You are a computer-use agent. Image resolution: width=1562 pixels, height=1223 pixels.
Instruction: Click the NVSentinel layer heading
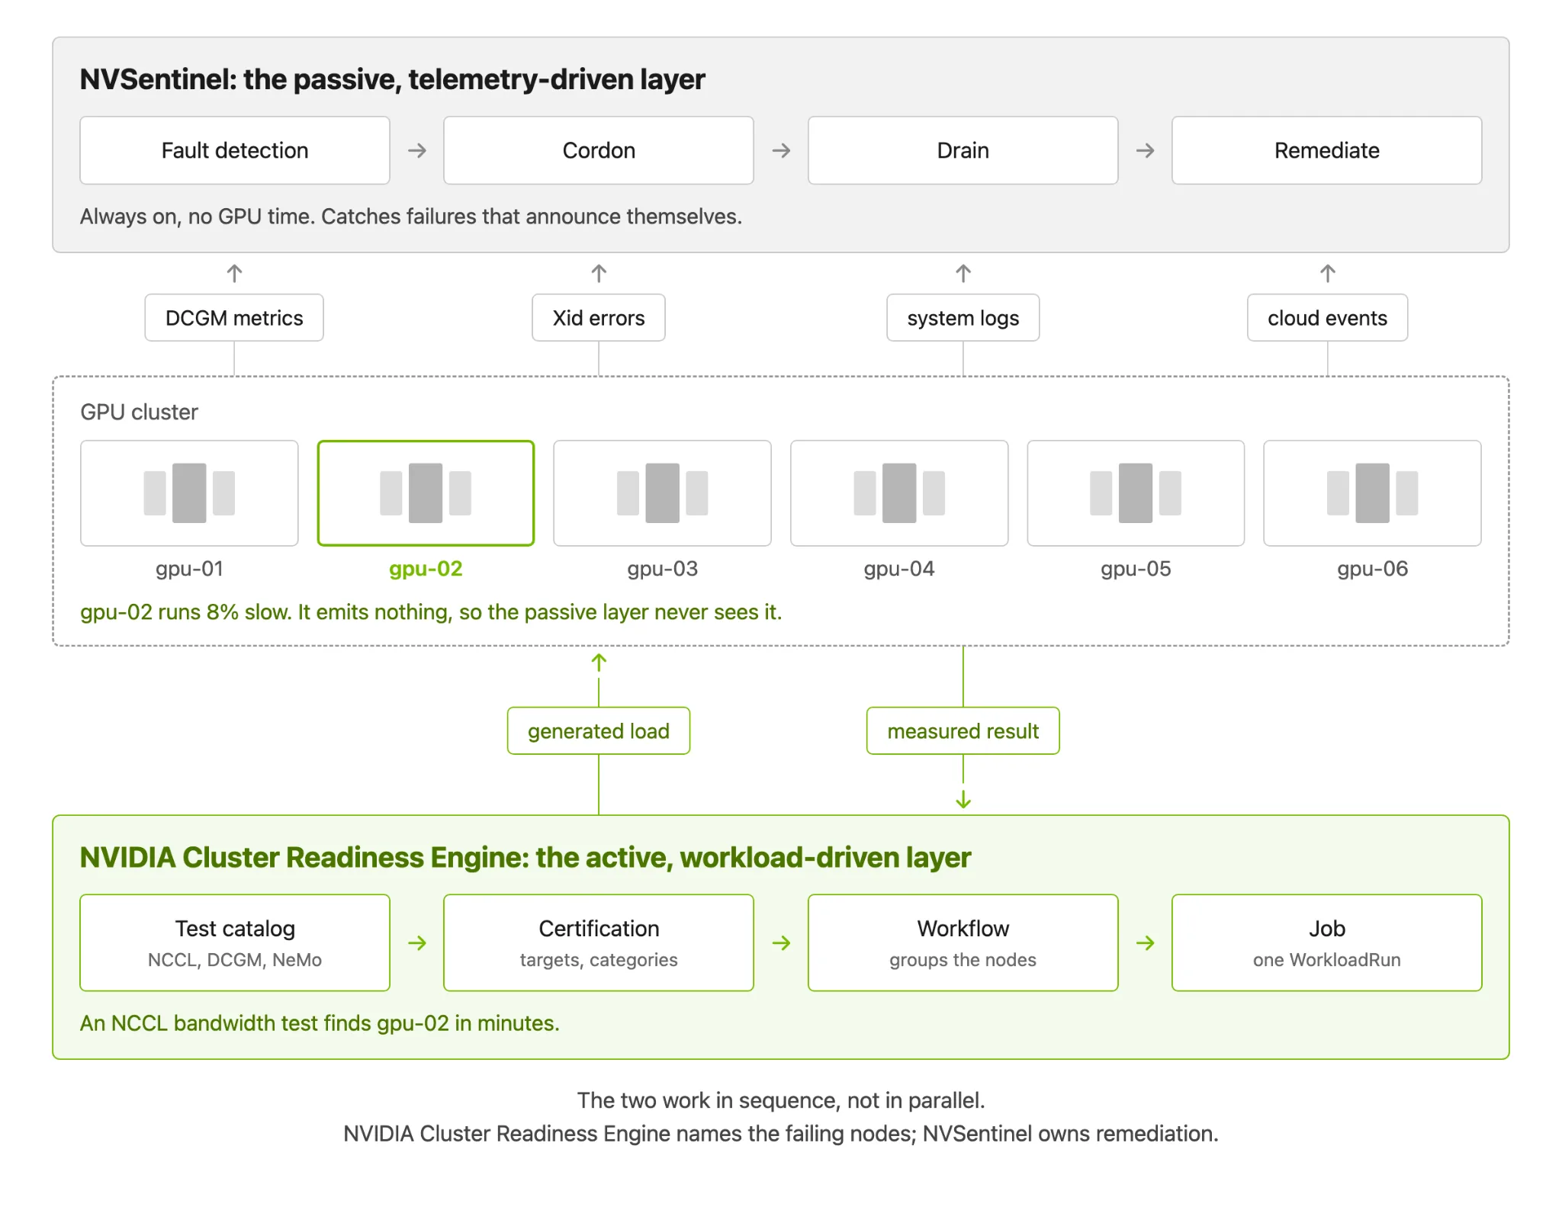pyautogui.click(x=392, y=79)
